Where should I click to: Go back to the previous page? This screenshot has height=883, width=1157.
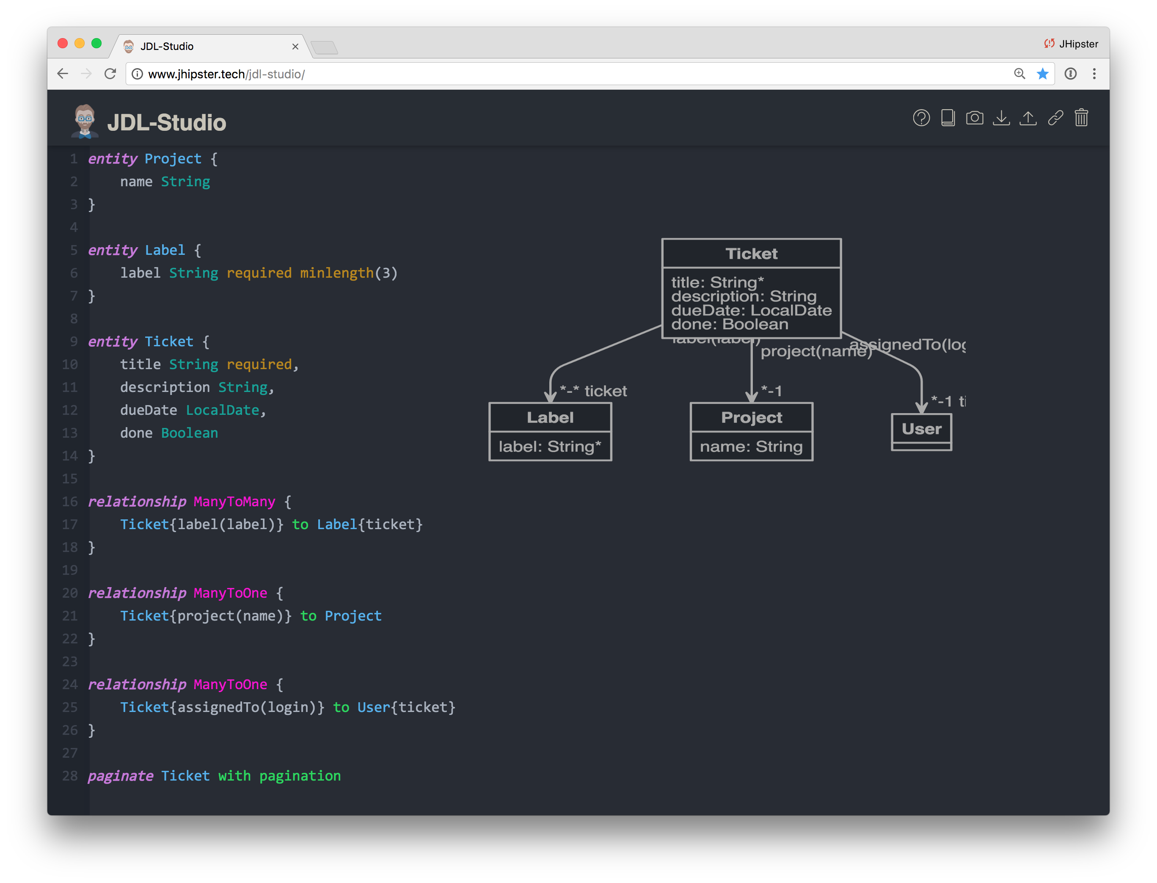click(63, 74)
